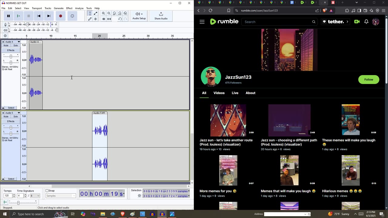Mute the Audio 4 track
Viewport: 388px width, 218px height.
click(6, 45)
